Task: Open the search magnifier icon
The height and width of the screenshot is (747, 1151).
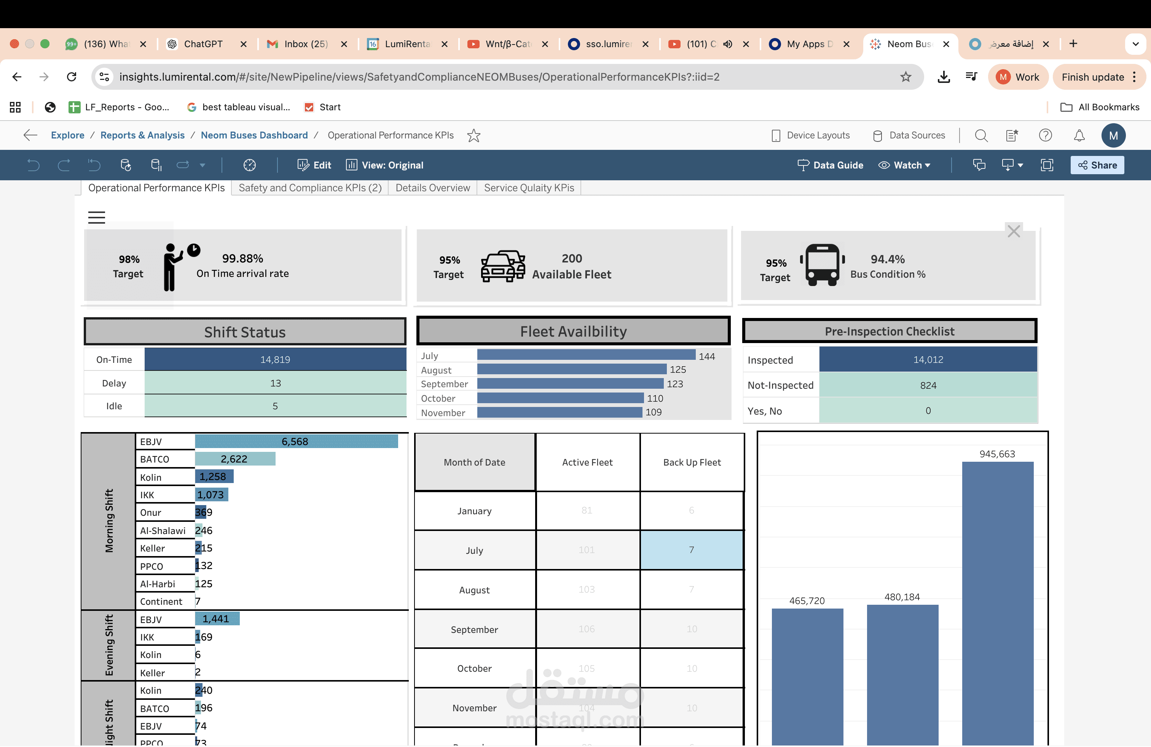Action: [981, 135]
